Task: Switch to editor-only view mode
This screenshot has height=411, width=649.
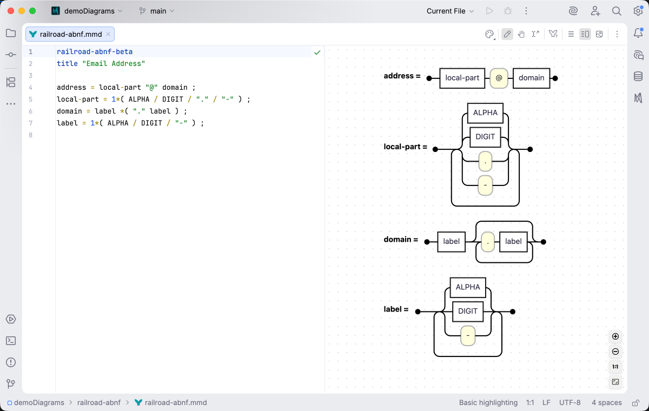Action: pos(571,34)
